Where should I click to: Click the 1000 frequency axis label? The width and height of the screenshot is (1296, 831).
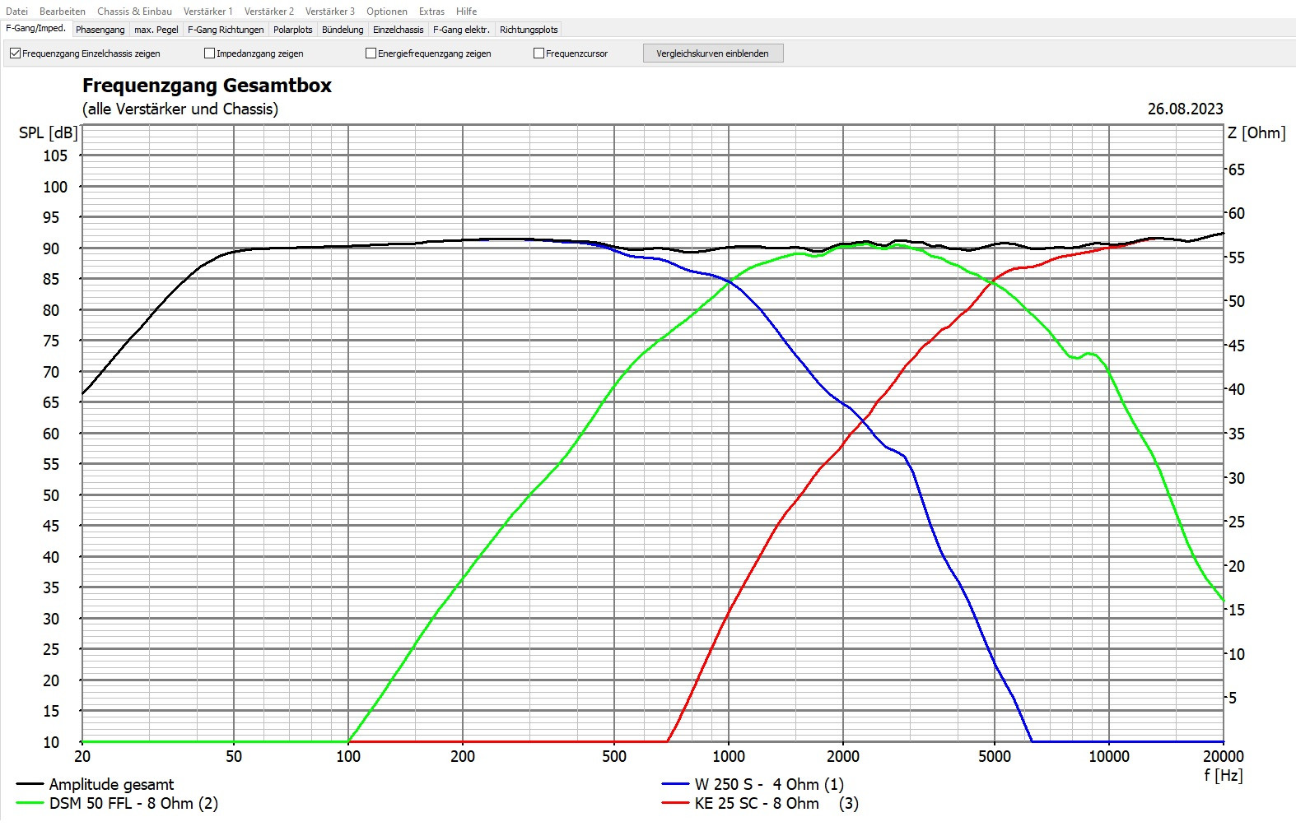(x=729, y=756)
